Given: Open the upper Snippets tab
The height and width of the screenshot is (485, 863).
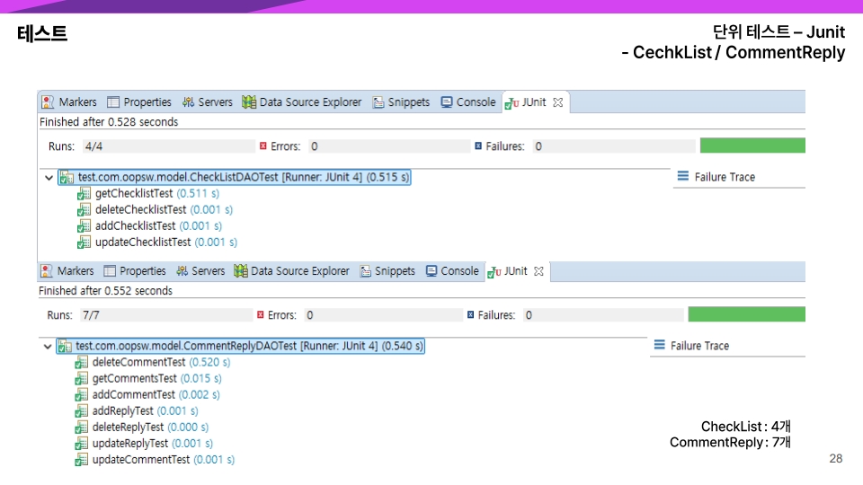Looking at the screenshot, I should pyautogui.click(x=401, y=102).
